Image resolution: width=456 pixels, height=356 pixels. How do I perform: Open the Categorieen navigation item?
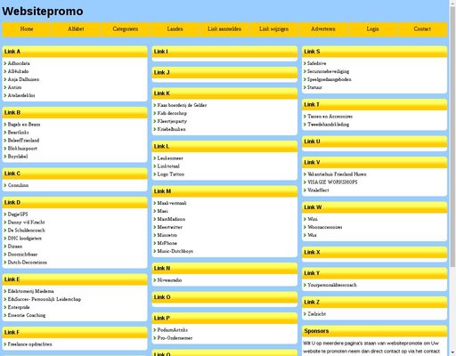126,29
